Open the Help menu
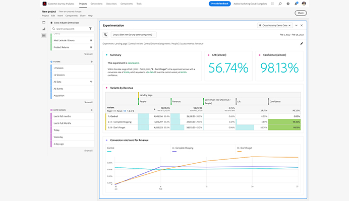Image resolution: width=349 pixels, height=201 pixels. pyautogui.click(x=90, y=16)
